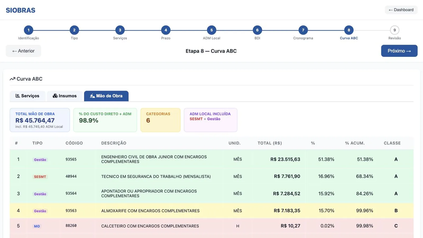Image resolution: width=423 pixels, height=238 pixels.
Task: Click the value R$ 7.284,52
Action: [x=287, y=194]
